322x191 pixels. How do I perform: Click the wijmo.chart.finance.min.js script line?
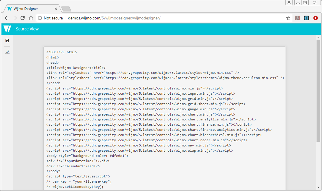(x=149, y=124)
